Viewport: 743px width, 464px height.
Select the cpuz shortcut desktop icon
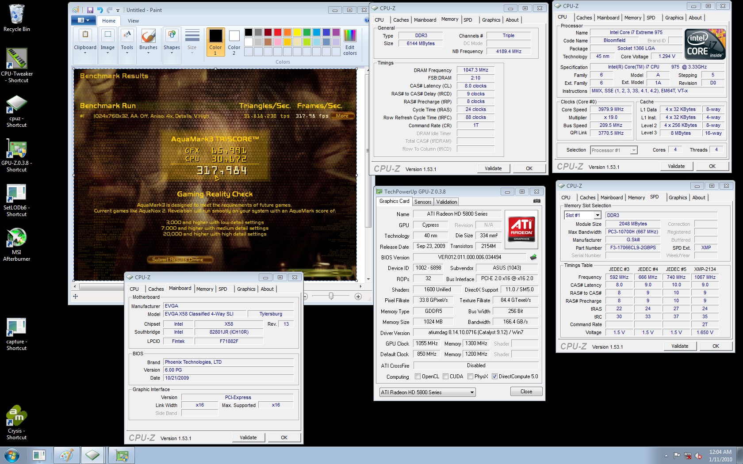coord(16,110)
